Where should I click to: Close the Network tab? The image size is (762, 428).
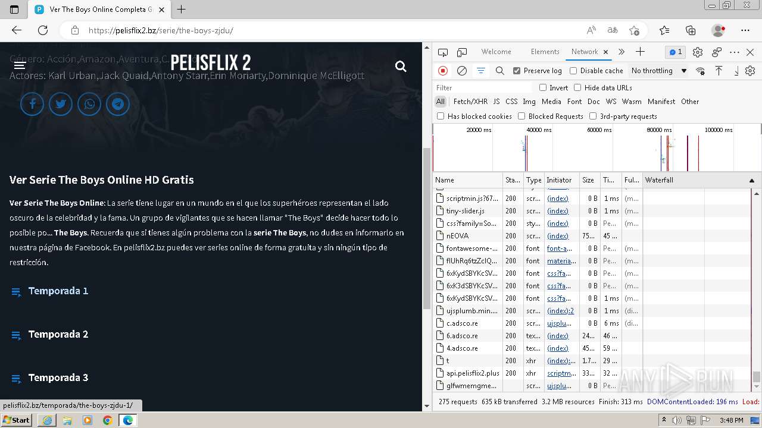(x=605, y=52)
